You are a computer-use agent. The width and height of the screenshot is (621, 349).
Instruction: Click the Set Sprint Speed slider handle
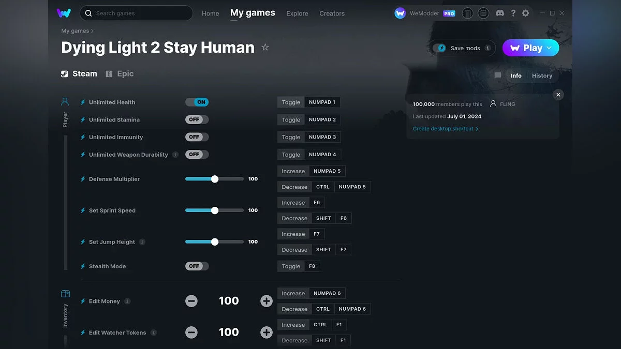click(215, 210)
